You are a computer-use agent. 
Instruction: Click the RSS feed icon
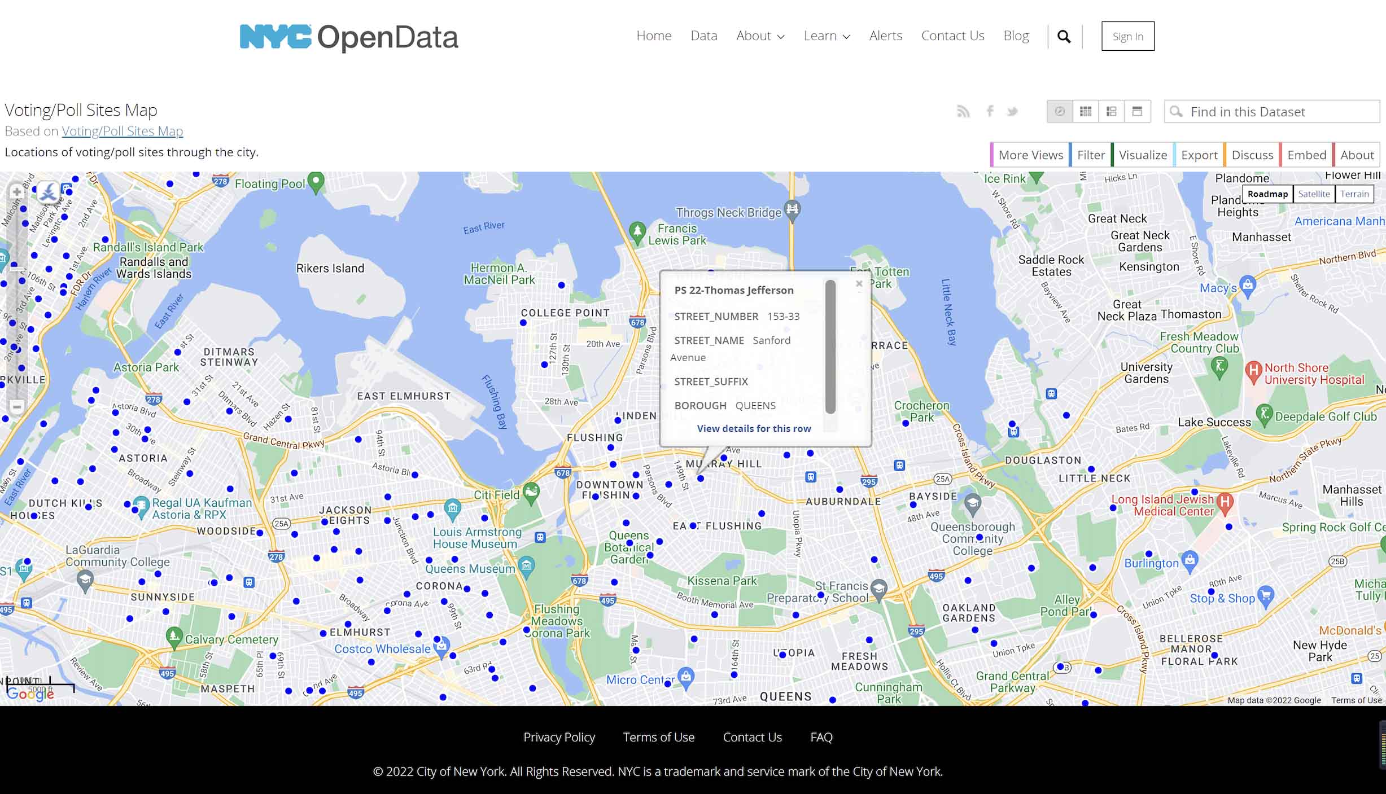click(x=963, y=112)
